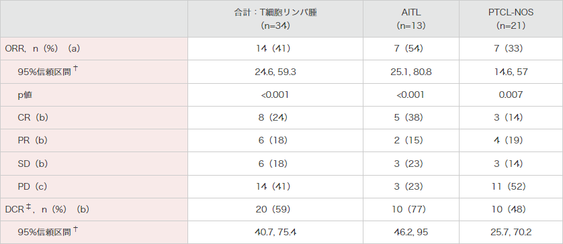563x244 pixels.
Task: Click the AITL confidence interval 25.1, 80.8
Action: click(x=410, y=72)
